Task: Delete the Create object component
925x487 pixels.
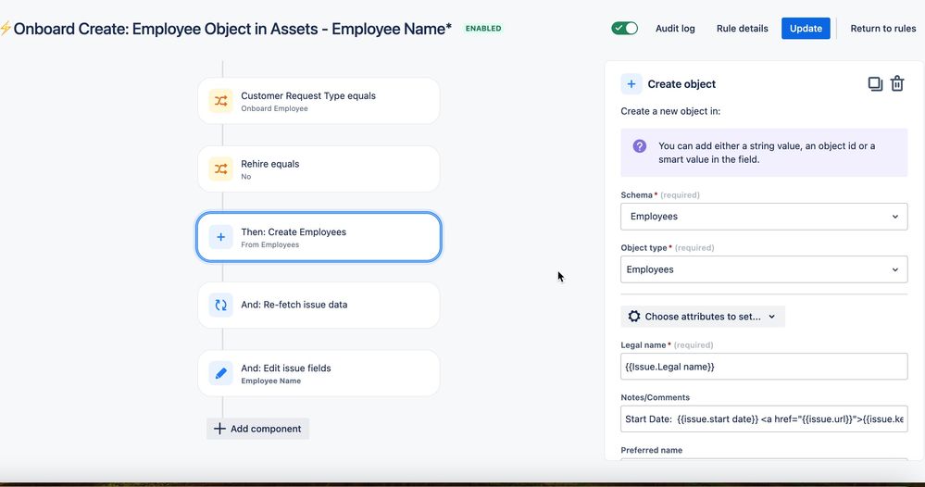Action: (897, 83)
